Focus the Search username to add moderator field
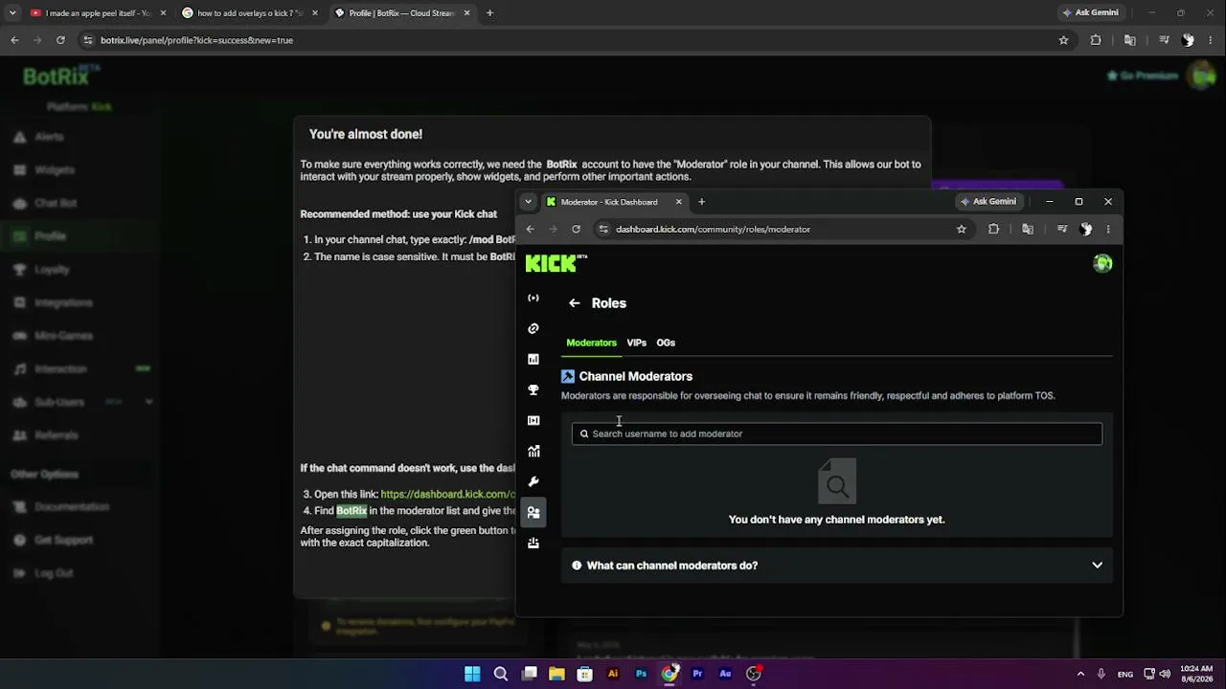 pos(837,433)
